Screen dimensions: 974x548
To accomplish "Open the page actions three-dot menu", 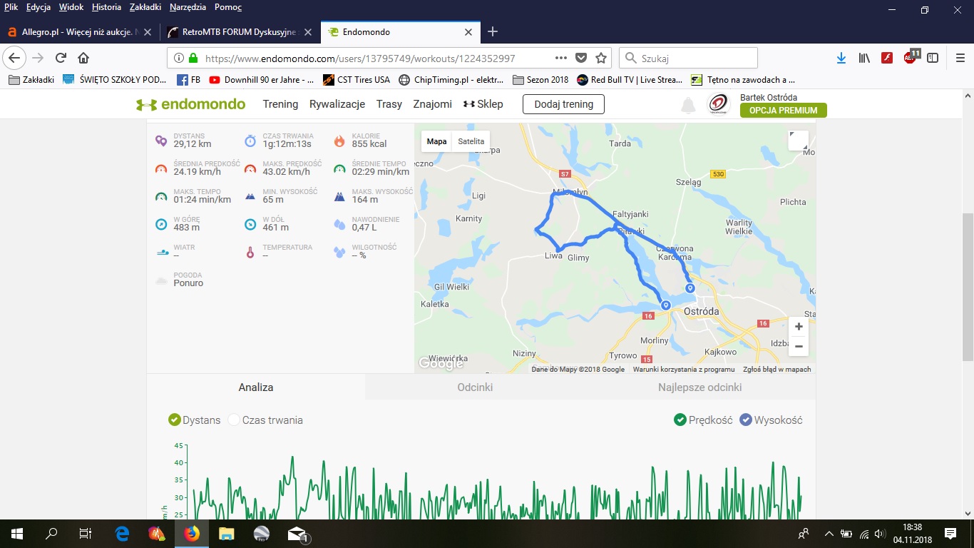I will pyautogui.click(x=561, y=59).
